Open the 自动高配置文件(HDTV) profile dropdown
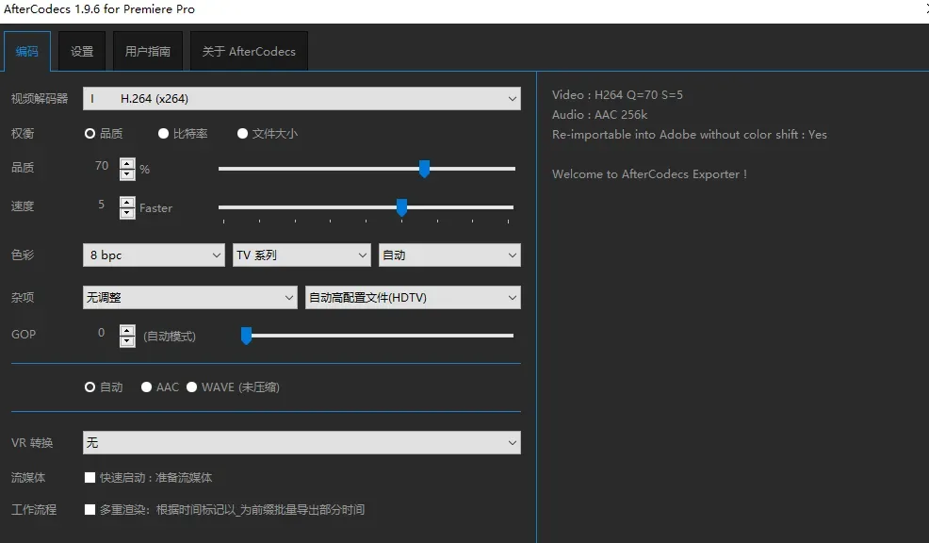The width and height of the screenshot is (929, 543). click(413, 297)
